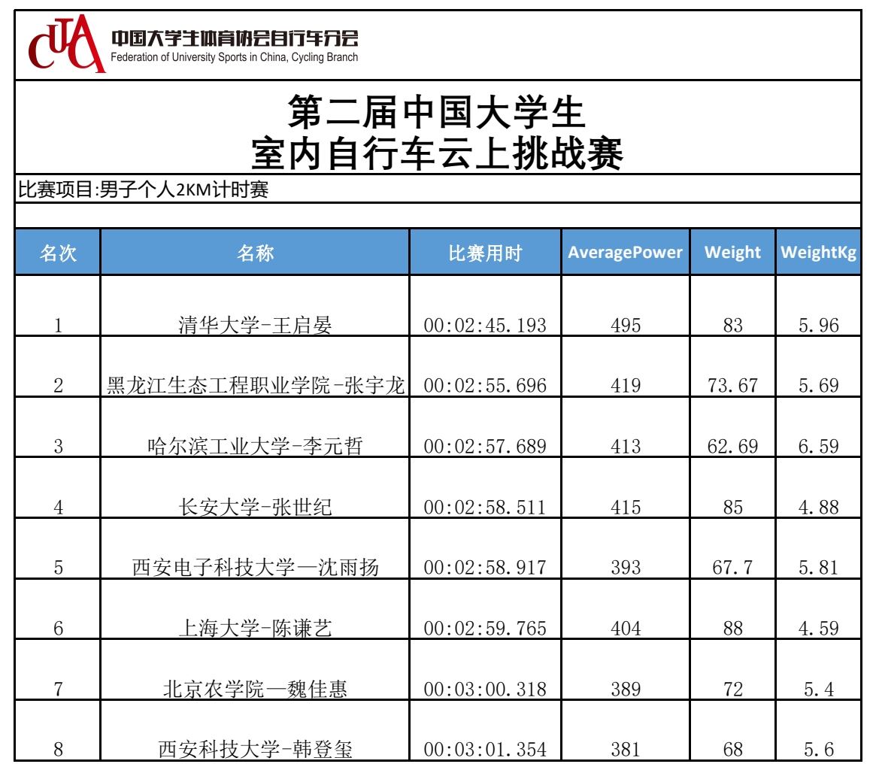Click weight value 85
The image size is (876, 764).
tap(732, 508)
